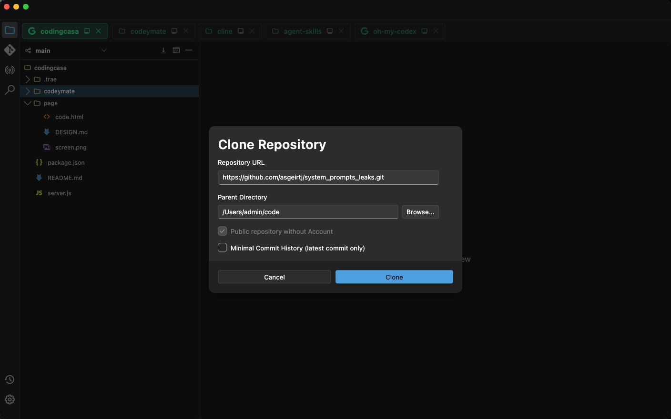This screenshot has height=419, width=671.
Task: Click the Parent Directory input field
Action: [308, 212]
